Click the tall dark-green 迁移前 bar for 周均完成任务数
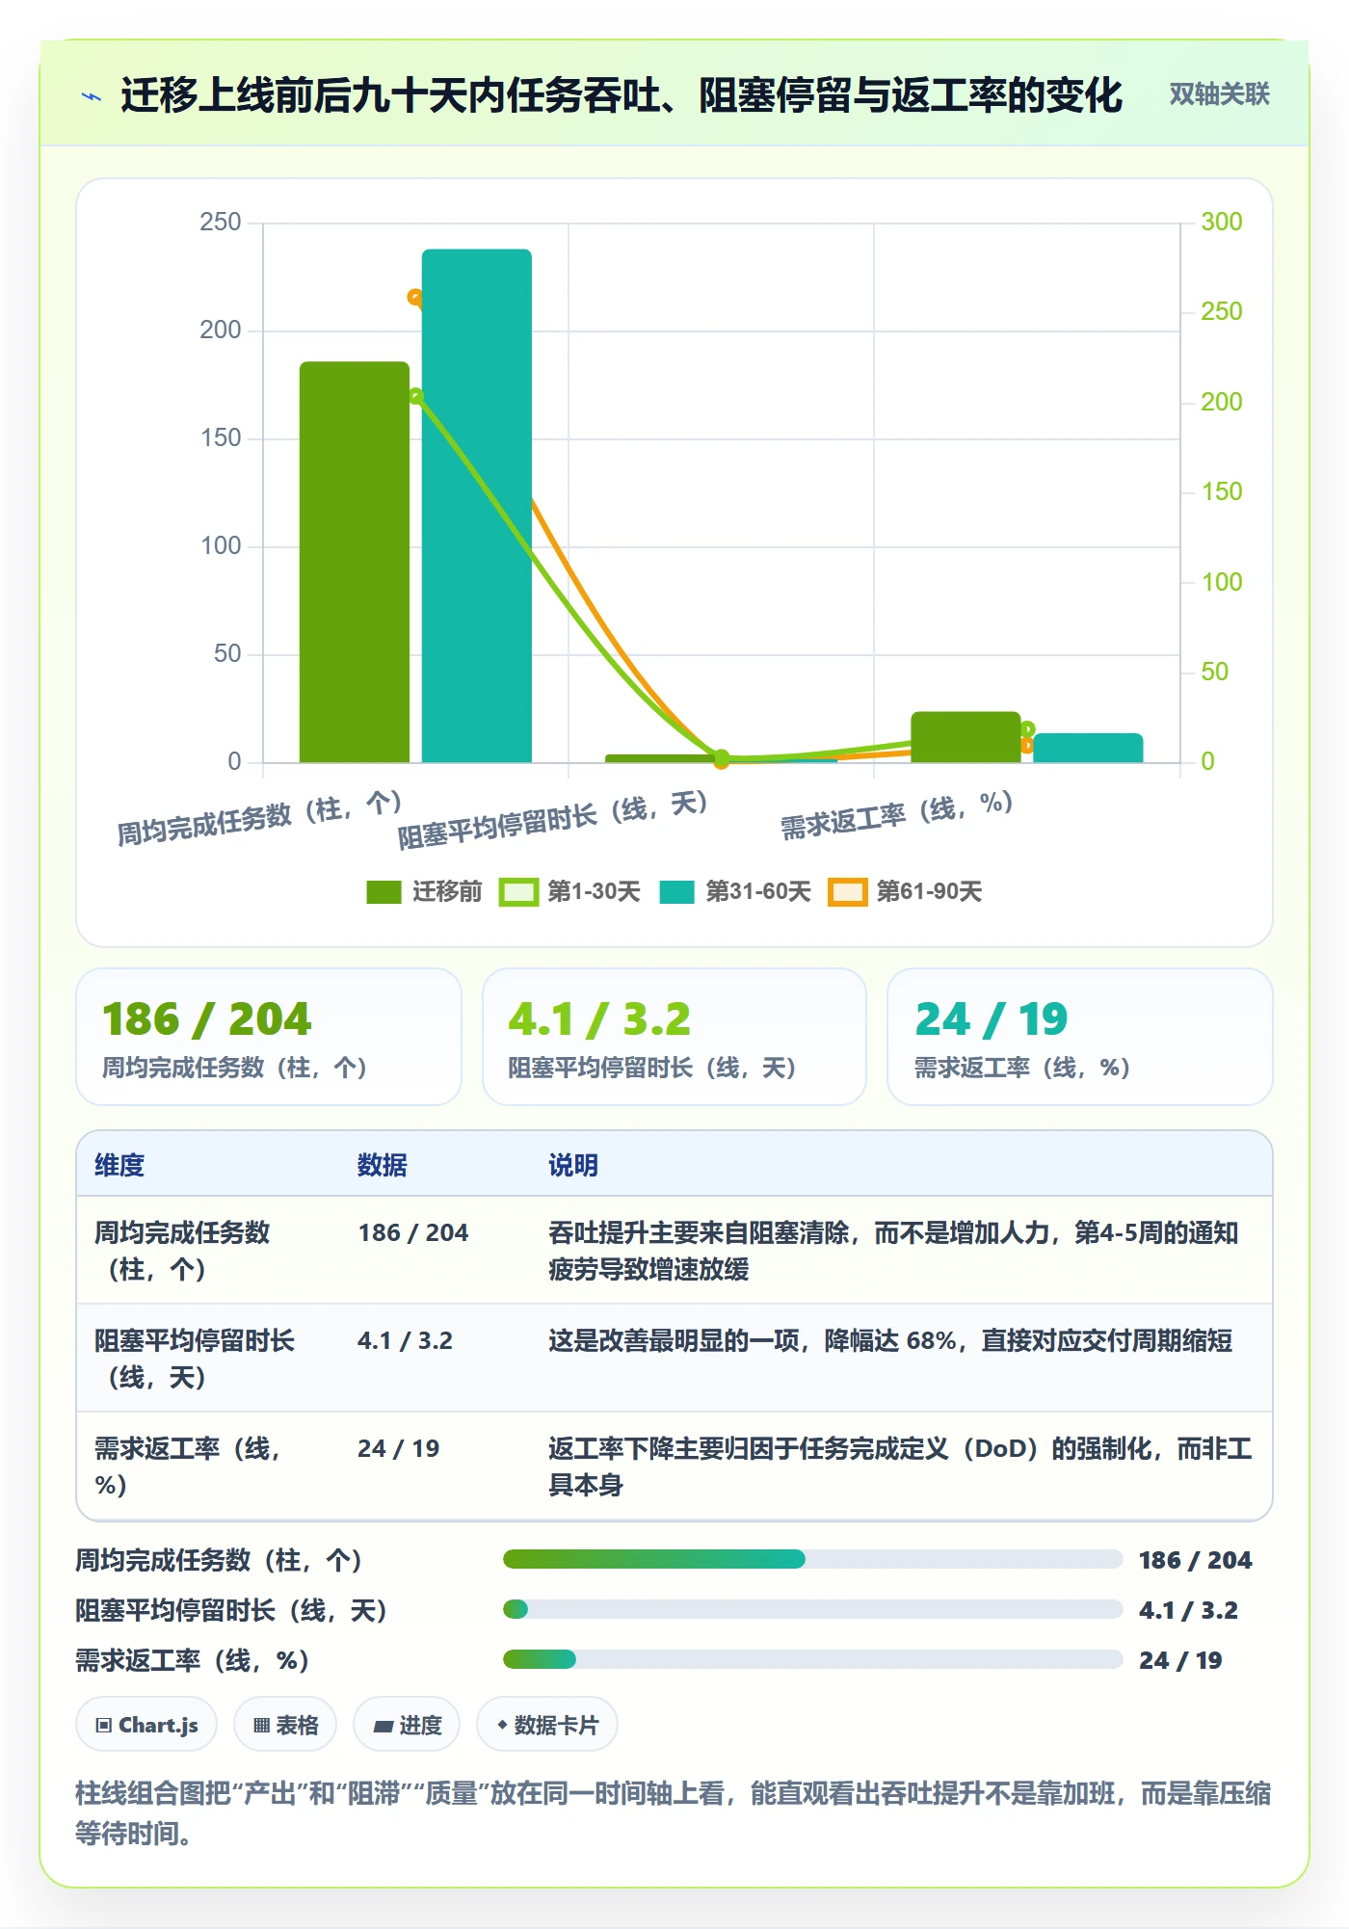1349x1929 pixels. click(355, 562)
